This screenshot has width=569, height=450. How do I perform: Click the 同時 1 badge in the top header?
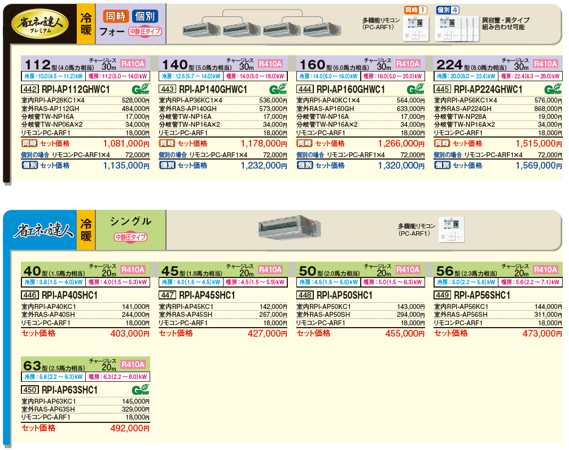(x=415, y=10)
